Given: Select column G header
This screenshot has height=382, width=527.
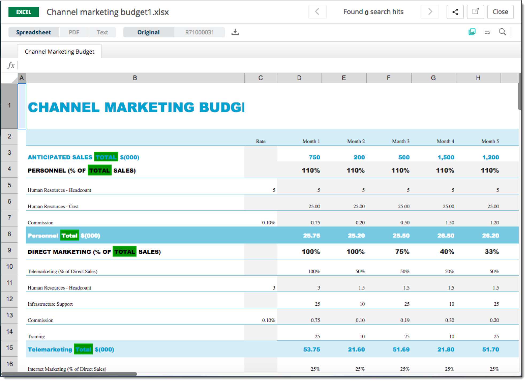Looking at the screenshot, I should [433, 78].
